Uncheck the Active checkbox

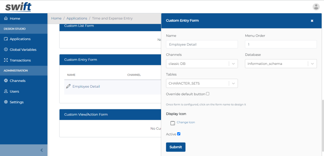pyautogui.click(x=179, y=134)
